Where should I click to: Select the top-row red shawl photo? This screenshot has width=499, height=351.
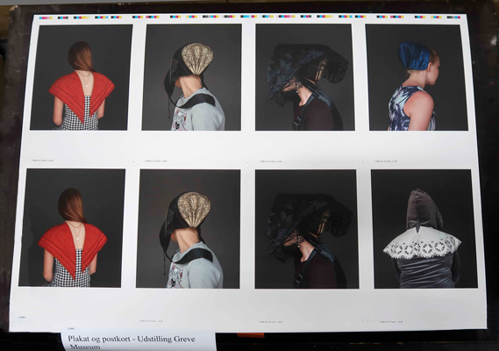[x=82, y=77]
